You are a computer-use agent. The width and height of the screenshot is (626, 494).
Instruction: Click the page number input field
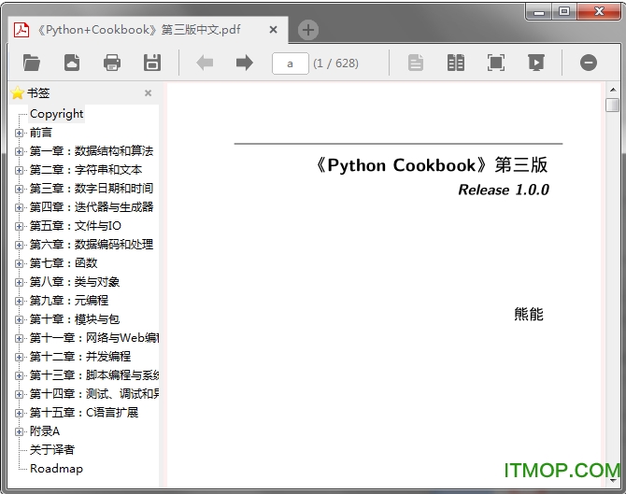(291, 63)
